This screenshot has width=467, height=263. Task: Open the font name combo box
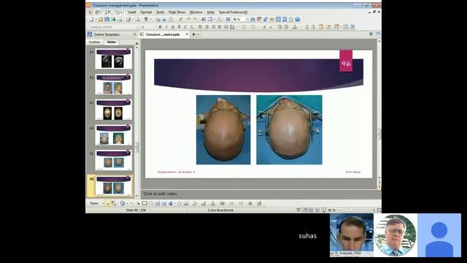pos(113,27)
